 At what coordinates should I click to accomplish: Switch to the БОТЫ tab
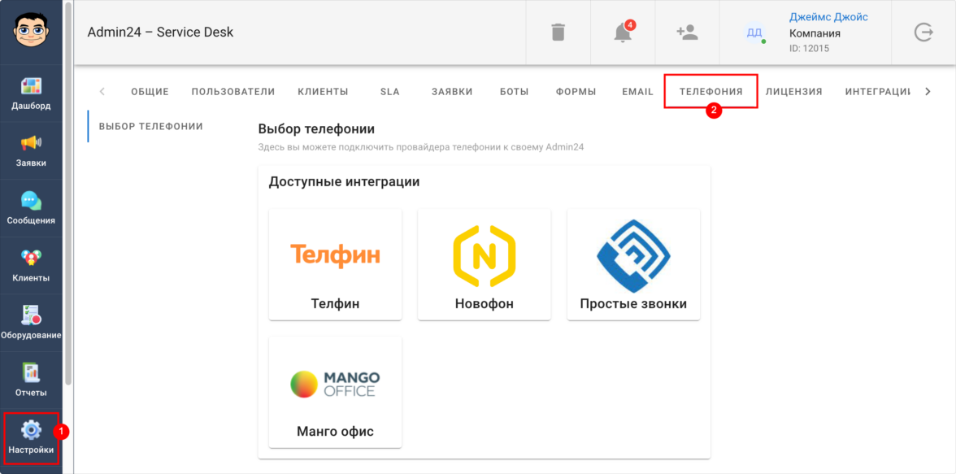click(x=514, y=92)
